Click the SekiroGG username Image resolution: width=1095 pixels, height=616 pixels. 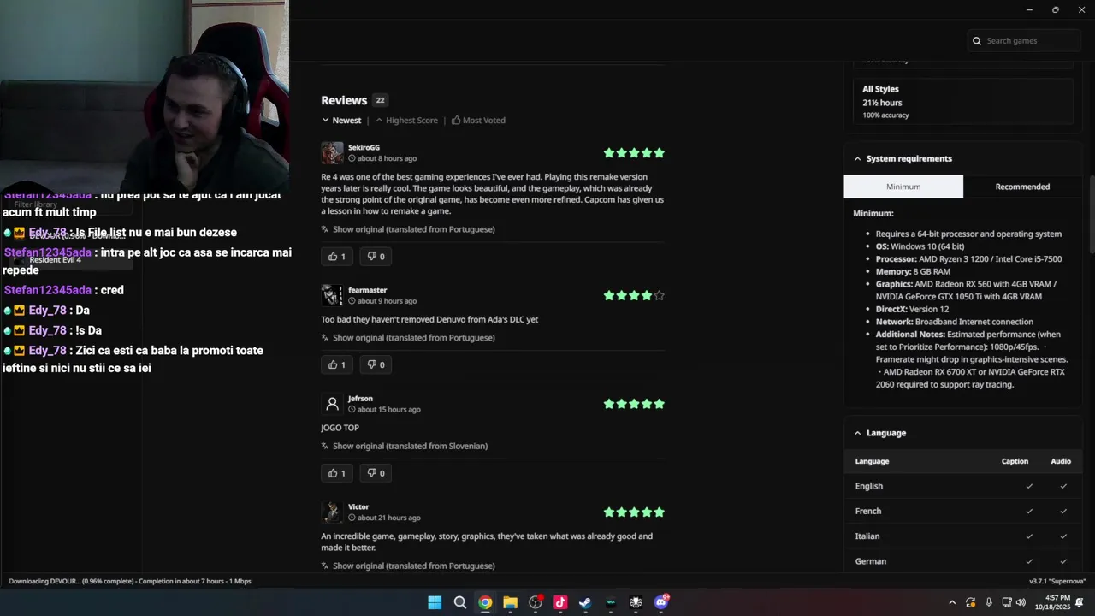click(364, 148)
